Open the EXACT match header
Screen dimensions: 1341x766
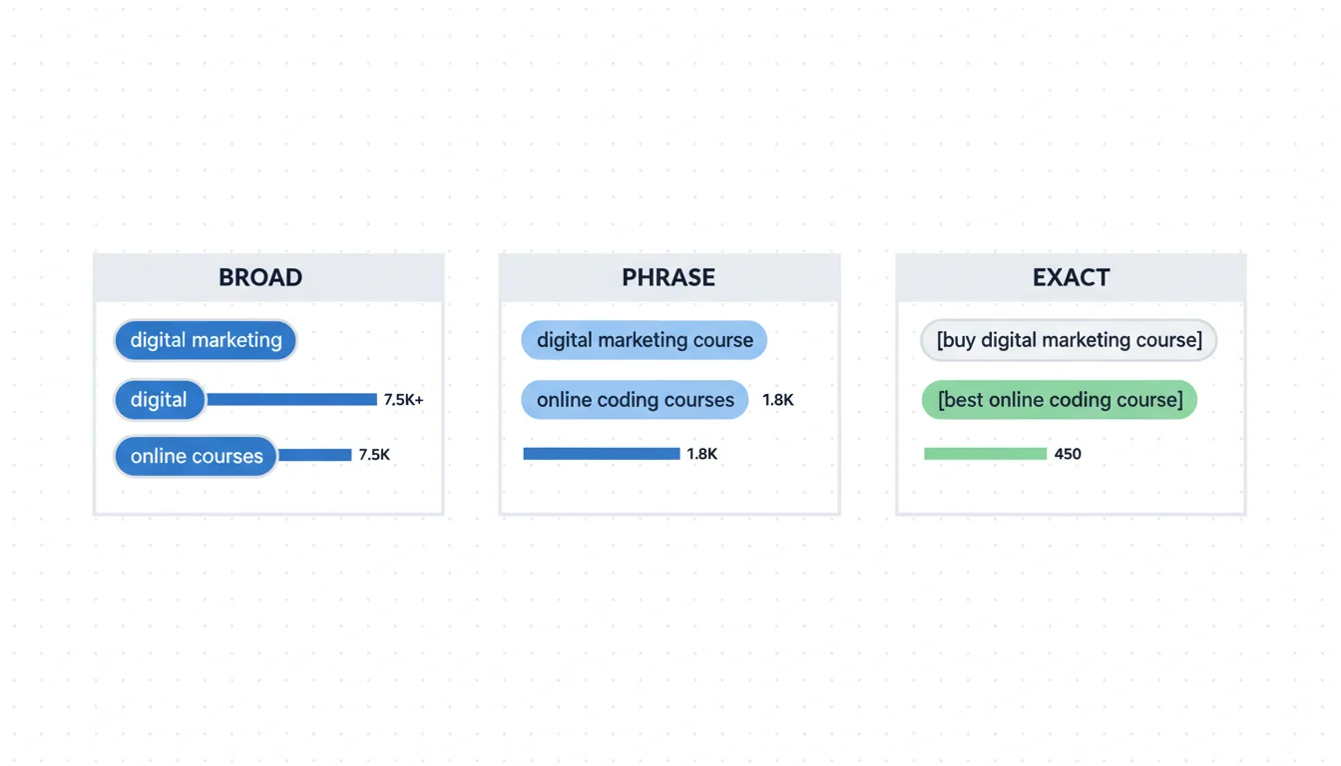pos(1071,277)
